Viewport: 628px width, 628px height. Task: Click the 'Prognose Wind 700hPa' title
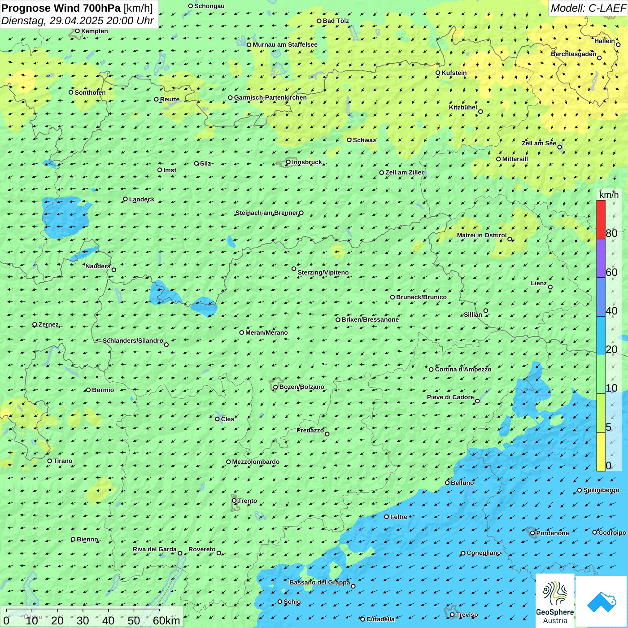(61, 8)
